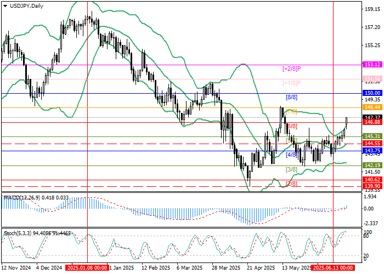Screen dimensions: 384x274
Task: Select the [8/8] Murrey level label
Action: pos(291,97)
